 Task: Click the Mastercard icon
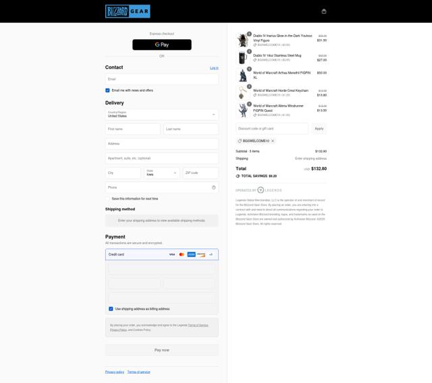click(182, 254)
